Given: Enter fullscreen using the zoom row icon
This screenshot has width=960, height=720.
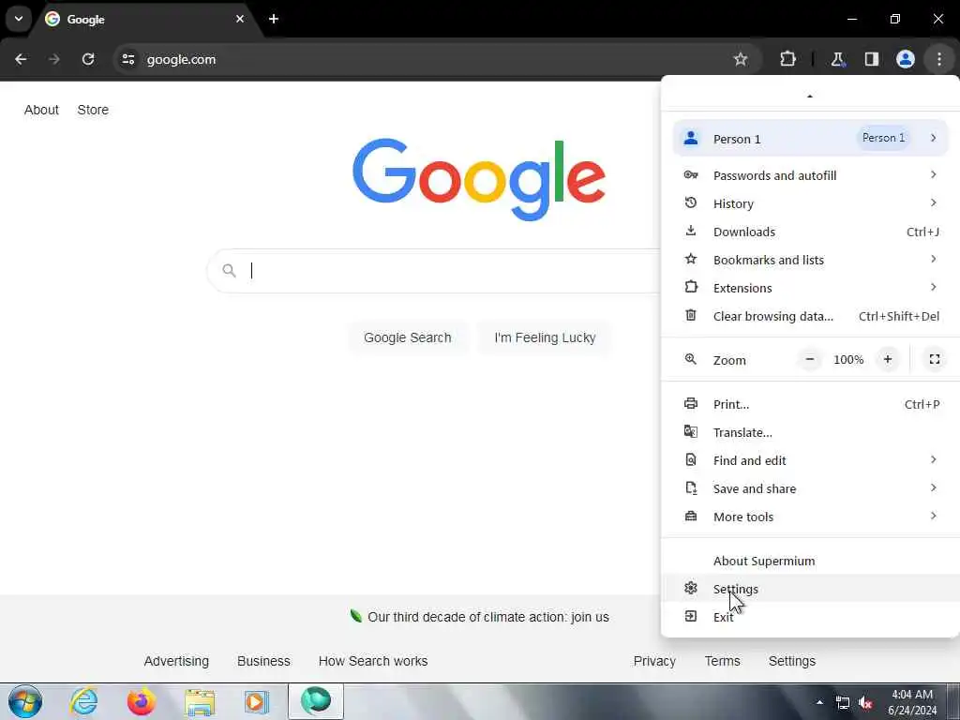Looking at the screenshot, I should coord(935,359).
